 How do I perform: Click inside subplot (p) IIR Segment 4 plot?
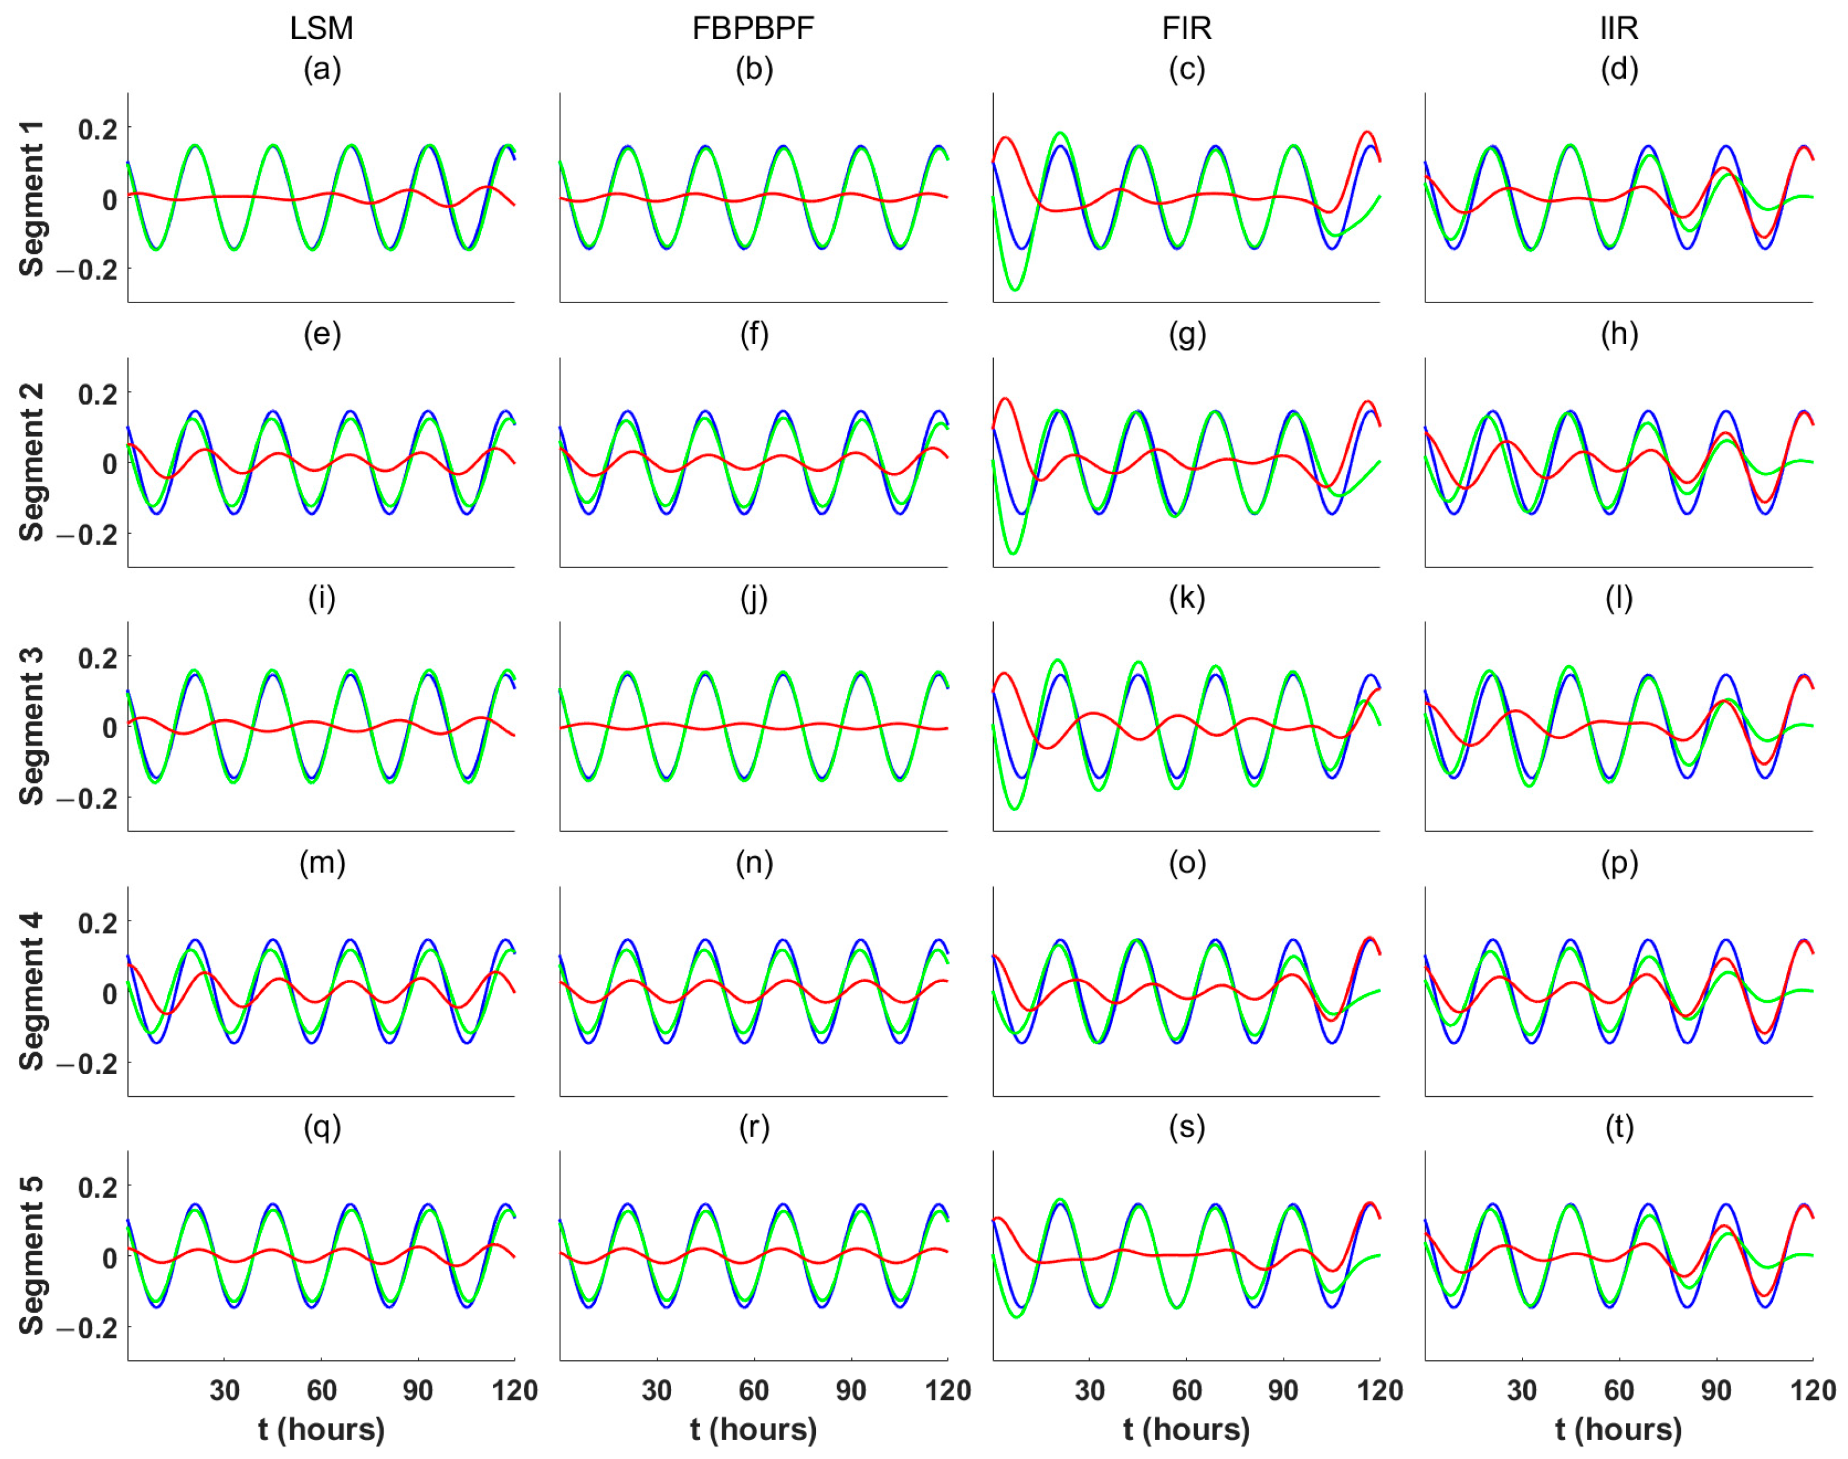1619,991
